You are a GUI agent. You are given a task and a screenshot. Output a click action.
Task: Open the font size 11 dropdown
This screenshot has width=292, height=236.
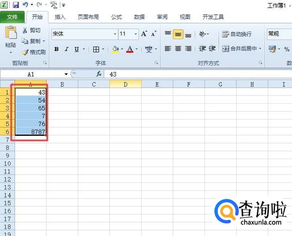[x=136, y=34]
